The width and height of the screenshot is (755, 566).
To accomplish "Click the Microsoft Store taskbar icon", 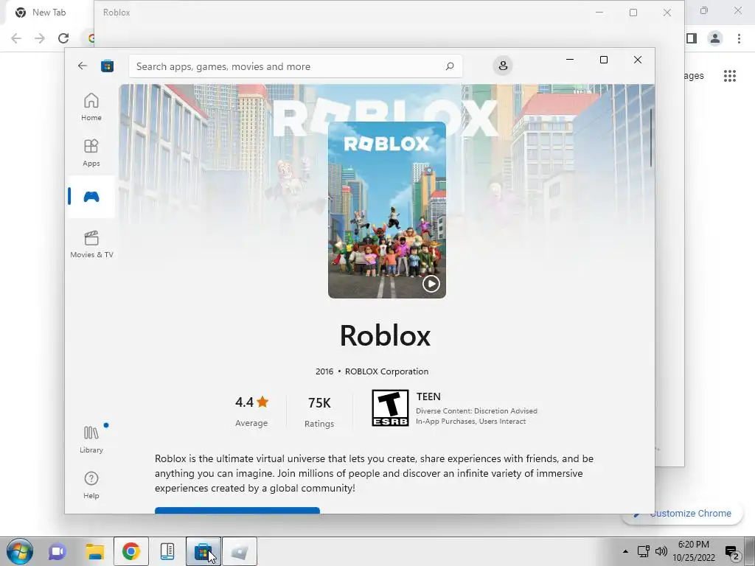I will pos(203,551).
